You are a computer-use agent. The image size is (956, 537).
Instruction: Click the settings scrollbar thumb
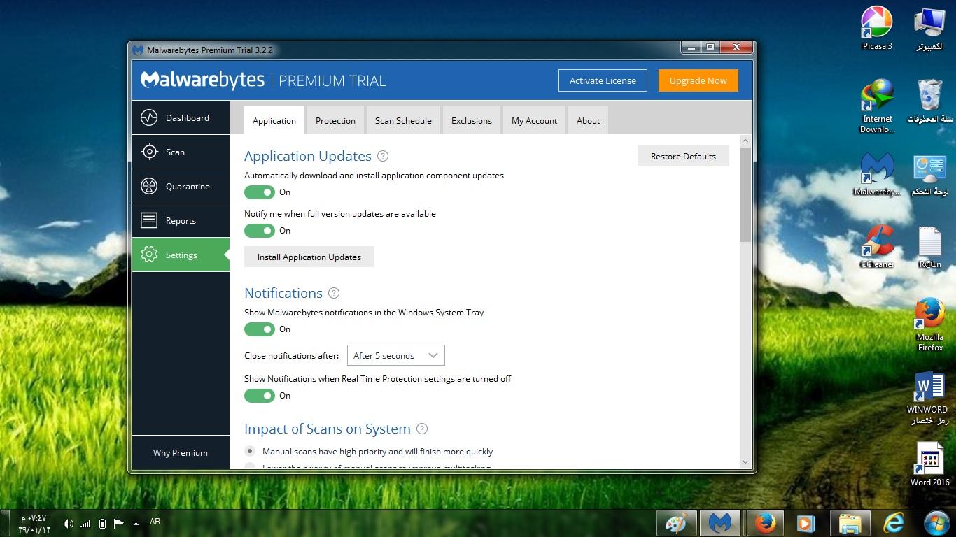745,195
